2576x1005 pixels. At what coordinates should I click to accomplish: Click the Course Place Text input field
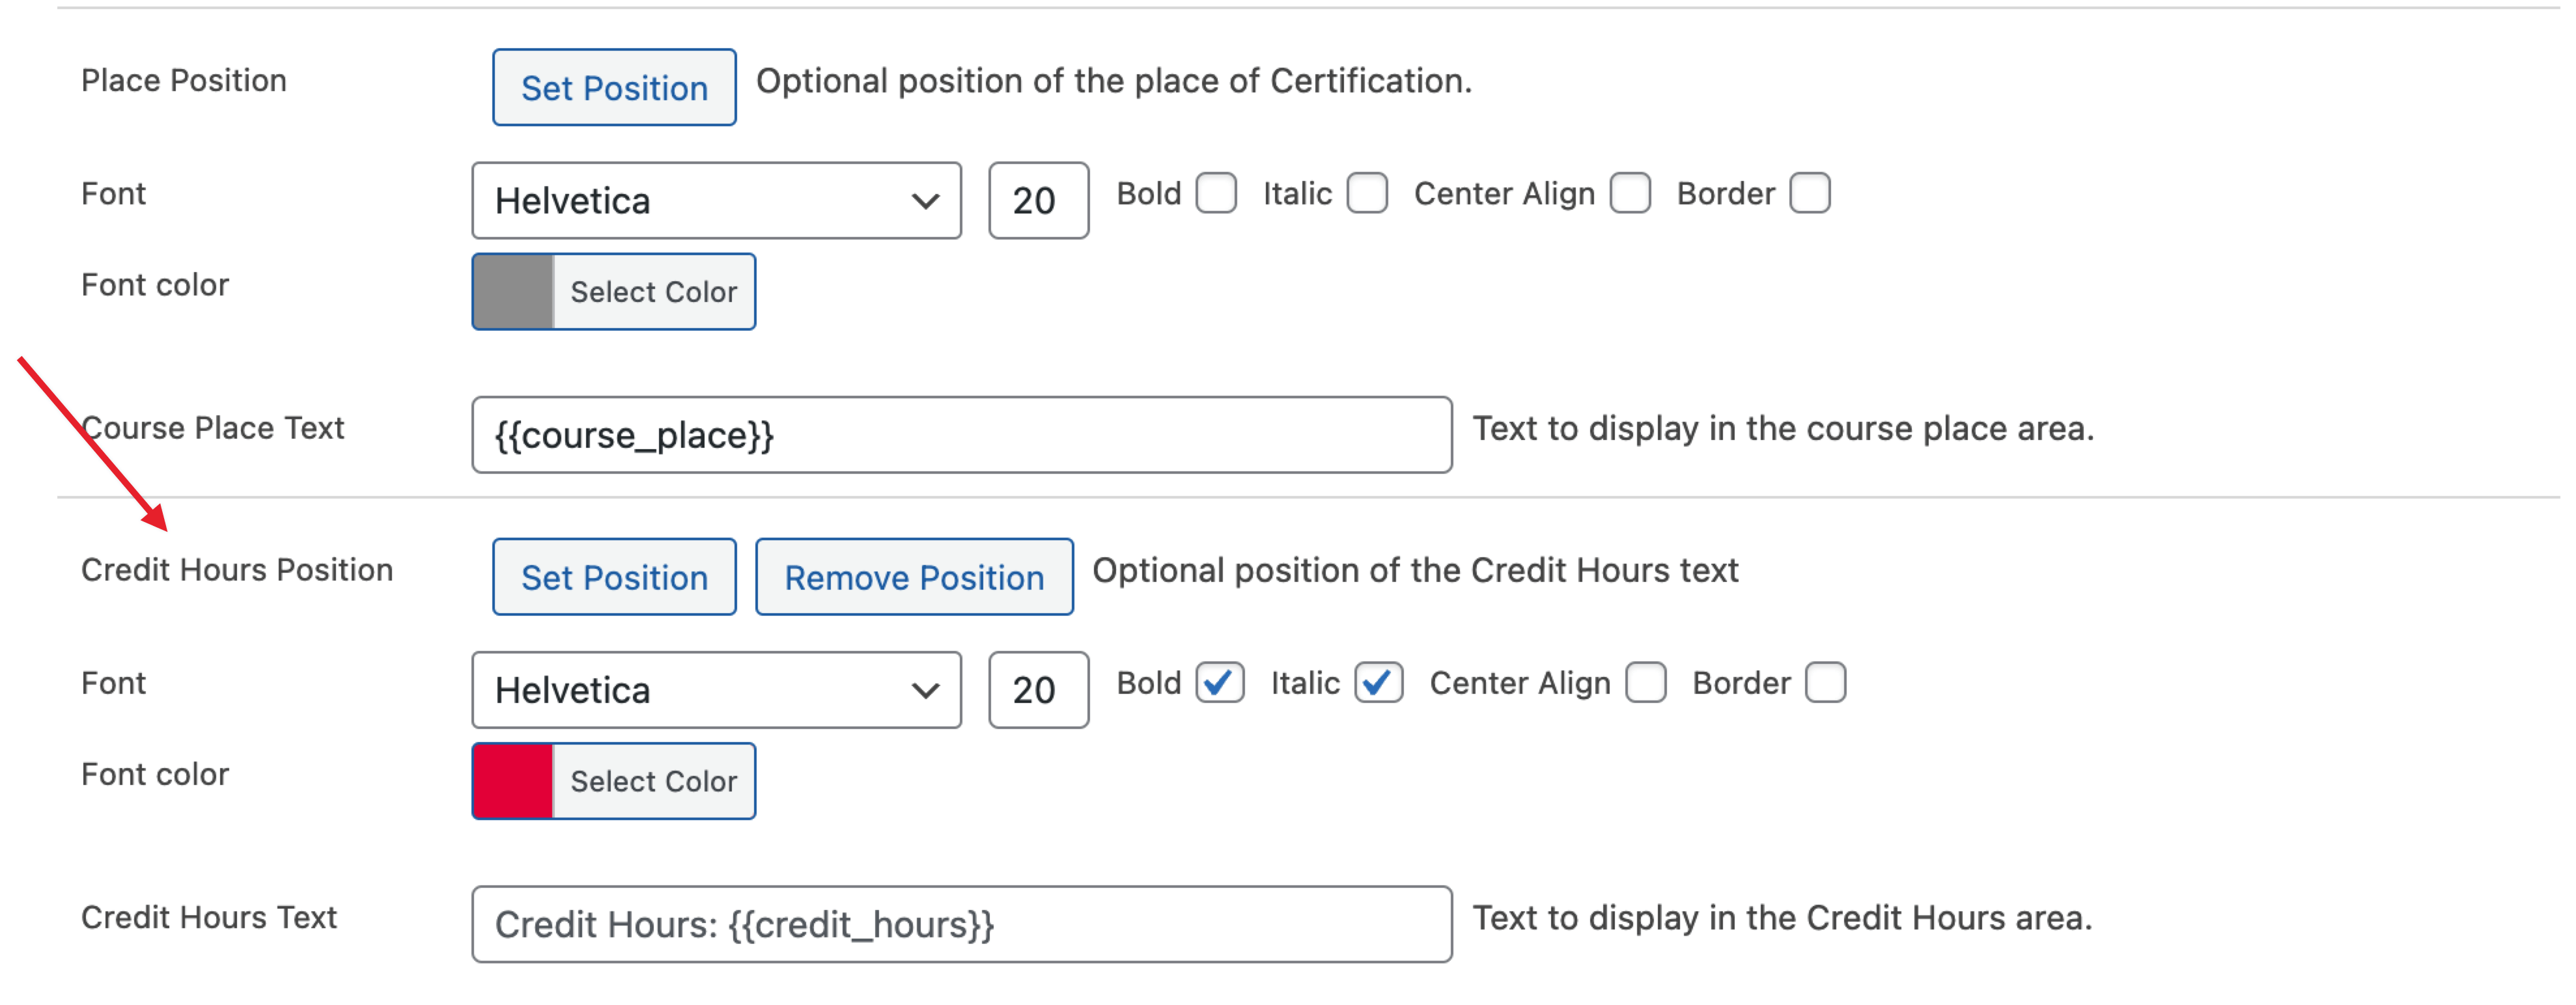961,435
